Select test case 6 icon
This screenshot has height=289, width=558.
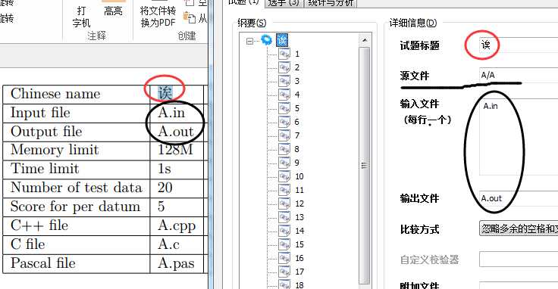(284, 122)
